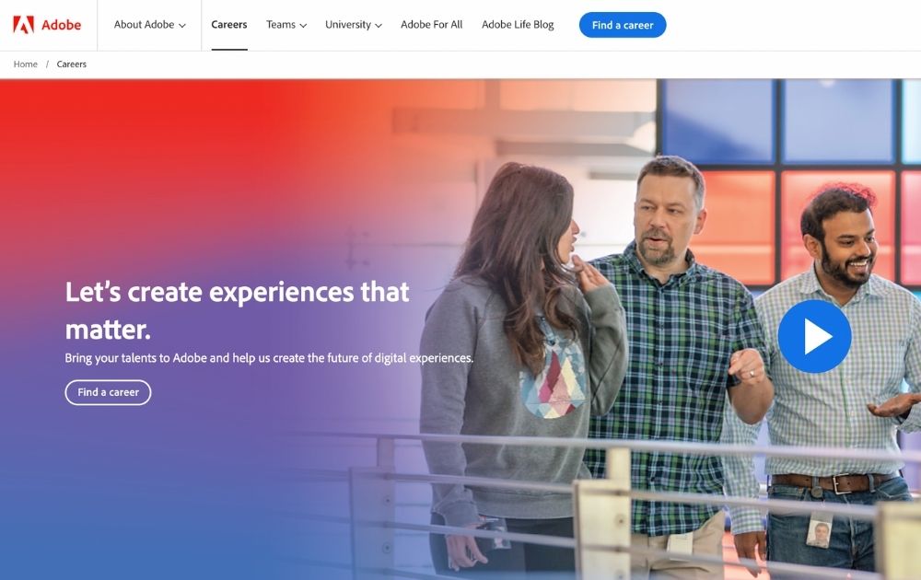Visit the Adobe Life Blog

(x=518, y=25)
